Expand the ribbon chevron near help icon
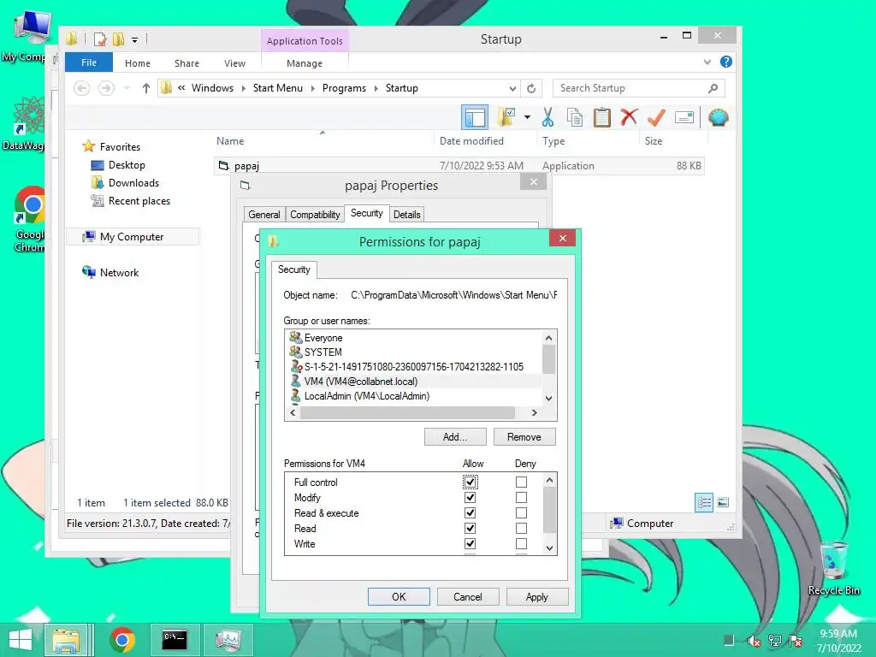The height and width of the screenshot is (657, 876). [707, 62]
